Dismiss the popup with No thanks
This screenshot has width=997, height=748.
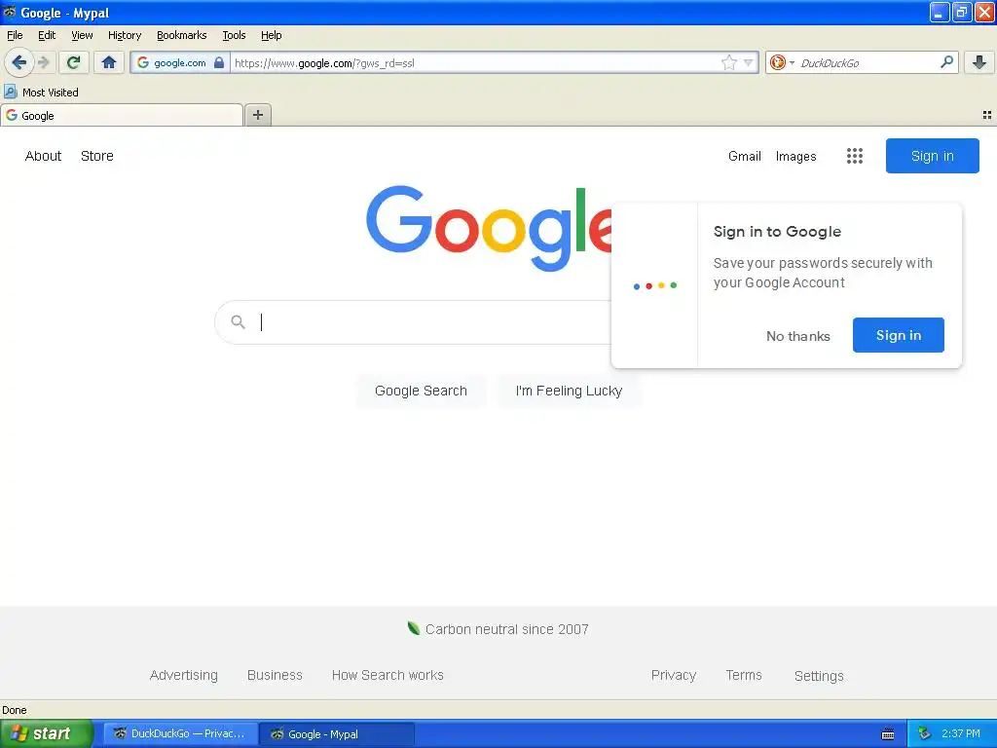798,336
